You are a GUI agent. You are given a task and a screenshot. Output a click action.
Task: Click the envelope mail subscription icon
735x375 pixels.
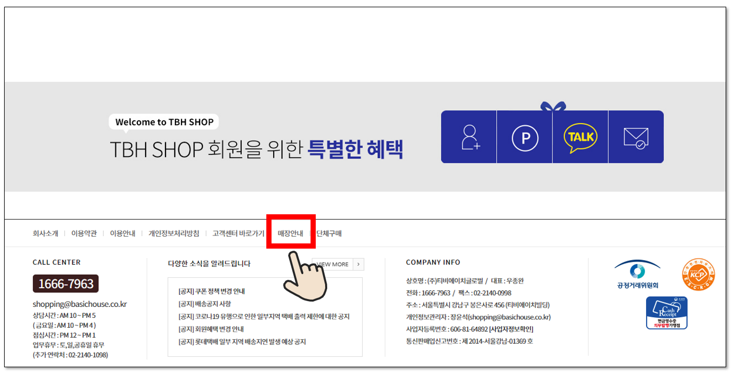click(636, 138)
